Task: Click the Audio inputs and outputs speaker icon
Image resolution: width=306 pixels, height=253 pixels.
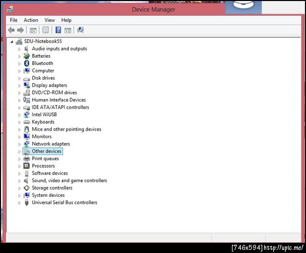Action: click(27, 48)
